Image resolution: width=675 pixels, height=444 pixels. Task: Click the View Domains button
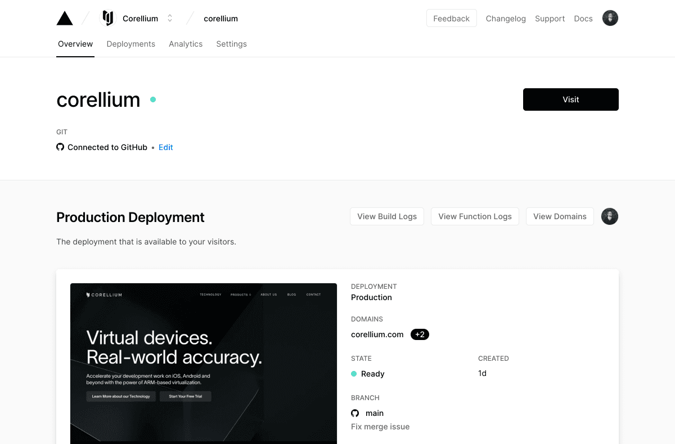pyautogui.click(x=560, y=216)
